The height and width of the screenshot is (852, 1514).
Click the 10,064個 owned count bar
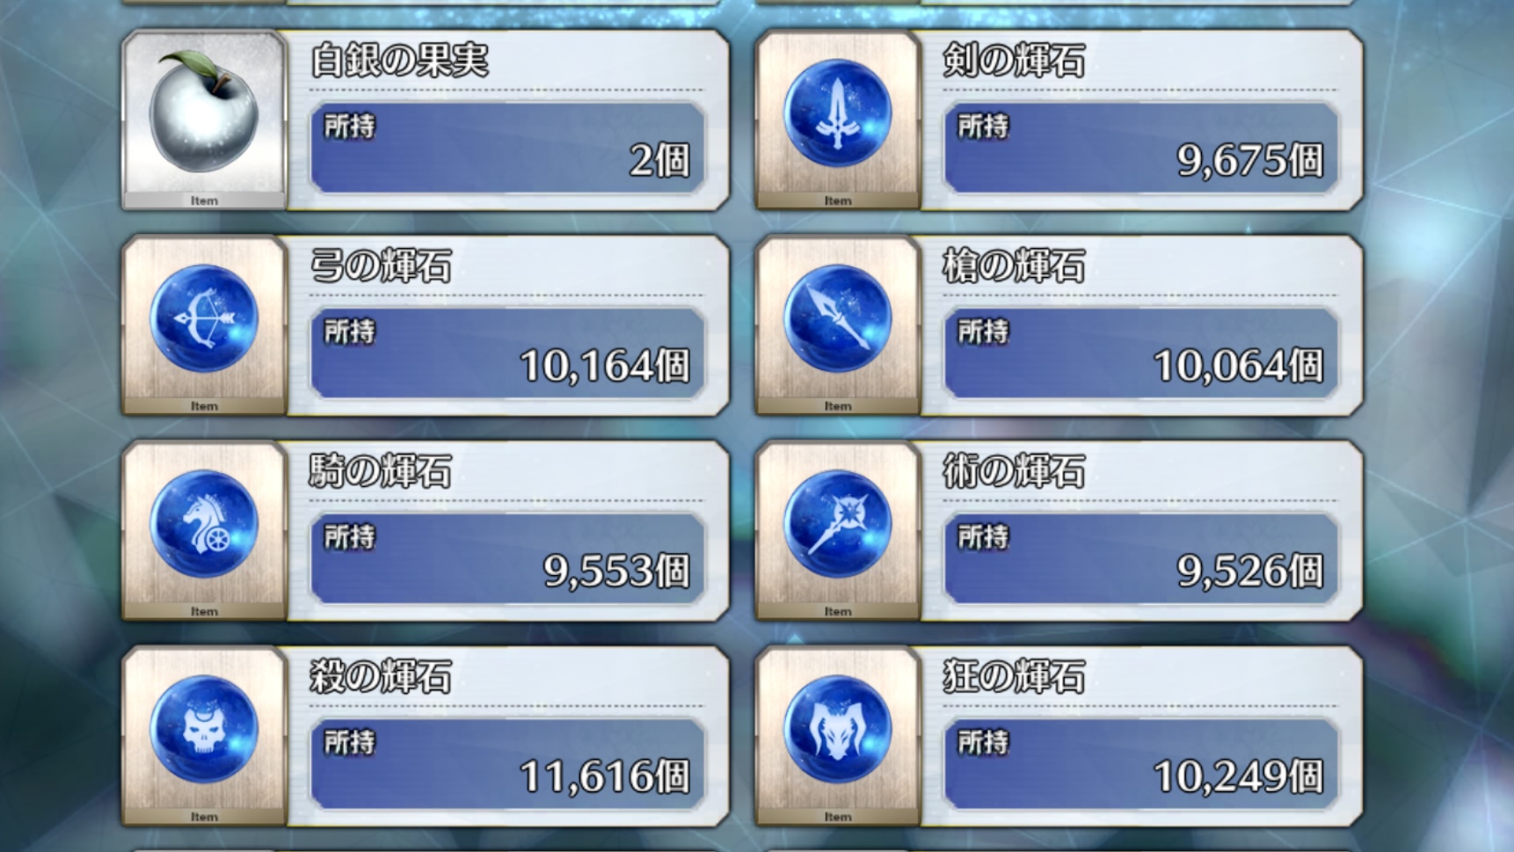1141,353
